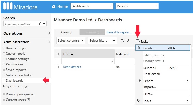Open Export submenu arrow
The image size is (193, 107).
pos(187,81)
